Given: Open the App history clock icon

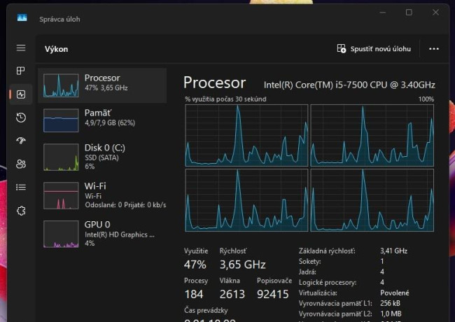Looking at the screenshot, I should click(21, 118).
